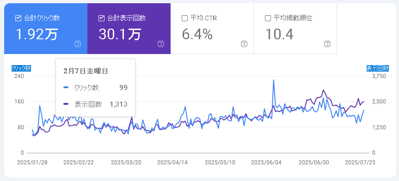The width and height of the screenshot is (399, 181).
Task: Click the 2025/06/04 date on the axis
Action: (x=266, y=163)
